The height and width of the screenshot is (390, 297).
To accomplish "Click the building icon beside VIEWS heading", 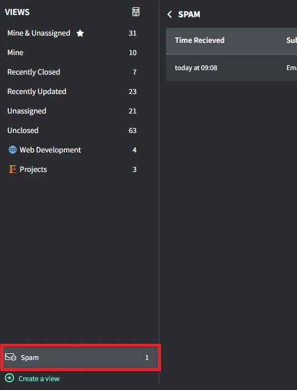I will click(135, 12).
